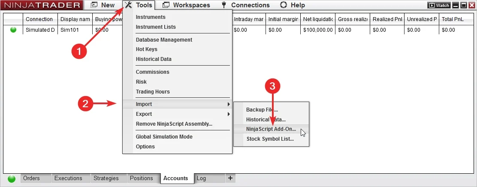Click the Watch video button
477x187 pixels.
pyautogui.click(x=439, y=6)
